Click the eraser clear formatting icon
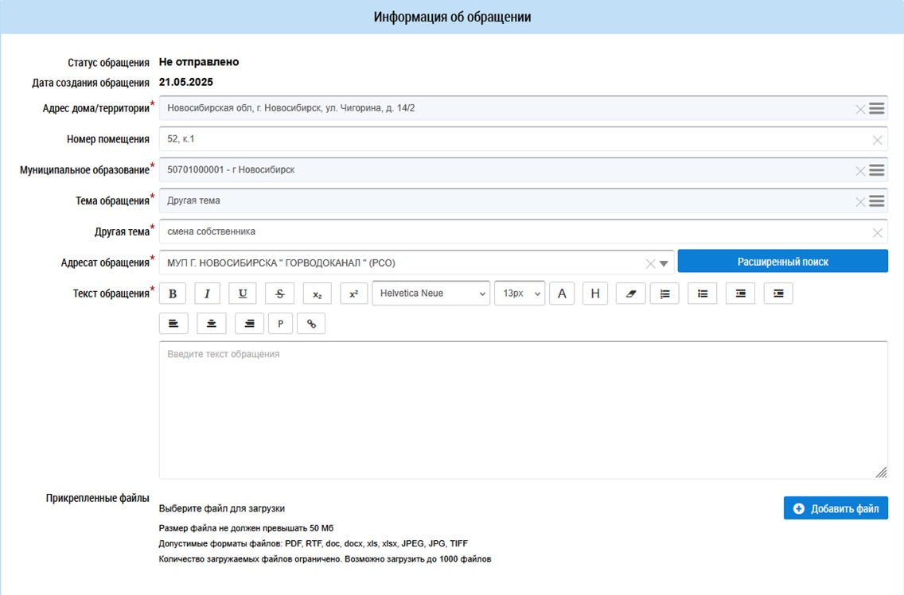 (x=631, y=294)
